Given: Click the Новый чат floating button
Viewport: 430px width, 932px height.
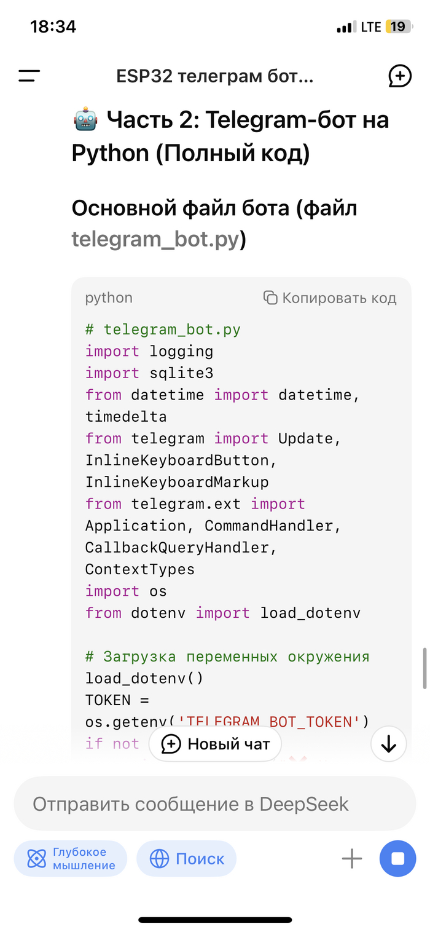Looking at the screenshot, I should click(x=216, y=744).
